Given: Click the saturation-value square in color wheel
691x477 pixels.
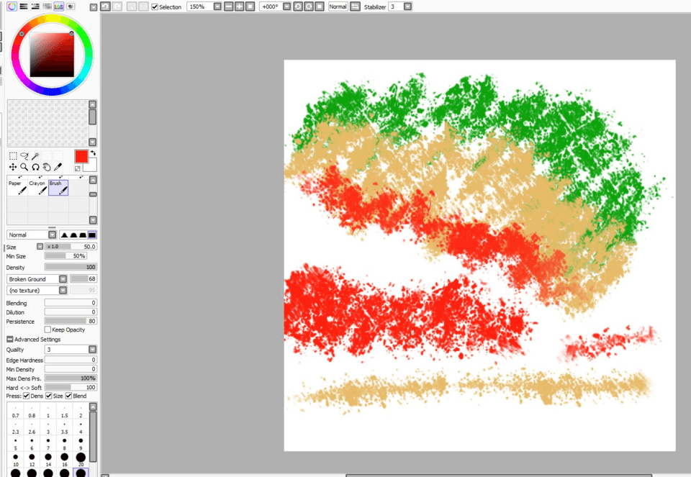Looking at the screenshot, I should pyautogui.click(x=52, y=55).
